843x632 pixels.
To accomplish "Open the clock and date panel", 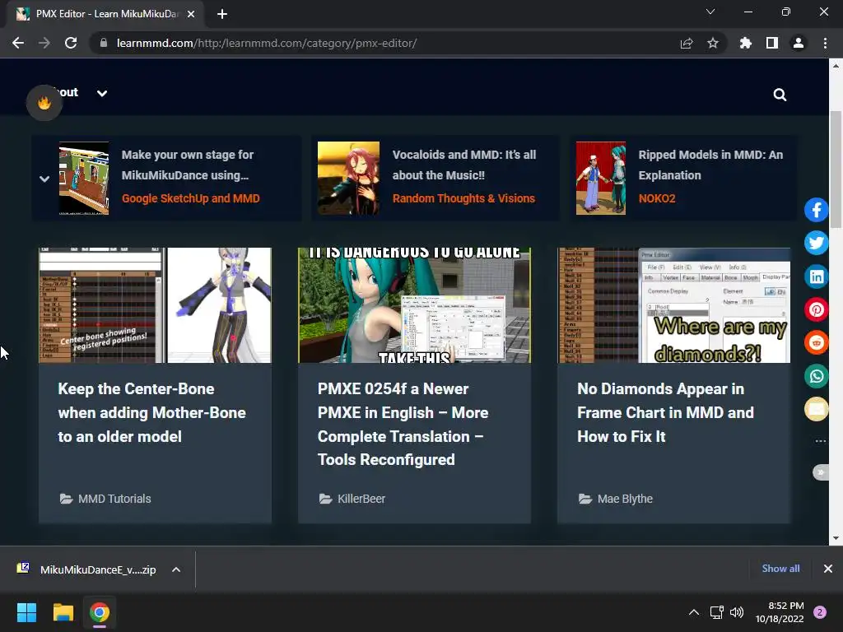I will pyautogui.click(x=780, y=612).
